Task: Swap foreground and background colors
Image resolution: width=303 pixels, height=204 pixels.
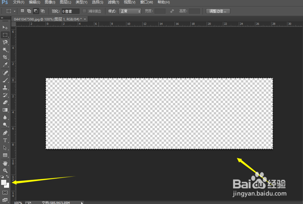Action: 7,176
